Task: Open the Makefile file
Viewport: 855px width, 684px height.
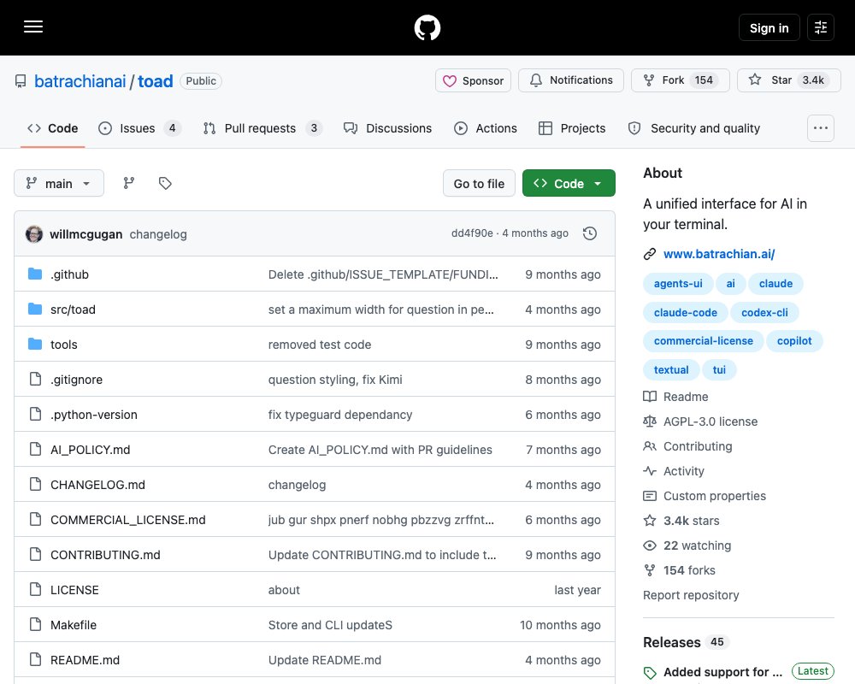Action: pos(74,624)
